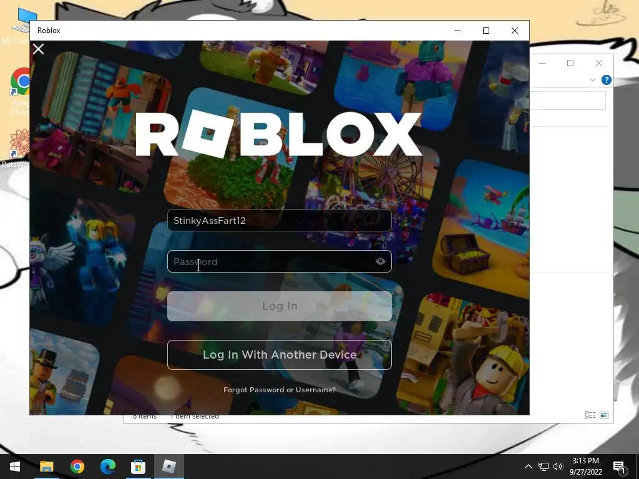Open File Explorer from the taskbar
The image size is (639, 479).
coord(46,467)
